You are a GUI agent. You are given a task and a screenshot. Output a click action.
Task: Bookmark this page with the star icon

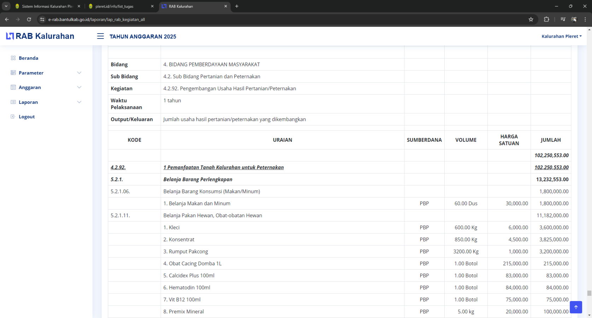click(x=531, y=19)
